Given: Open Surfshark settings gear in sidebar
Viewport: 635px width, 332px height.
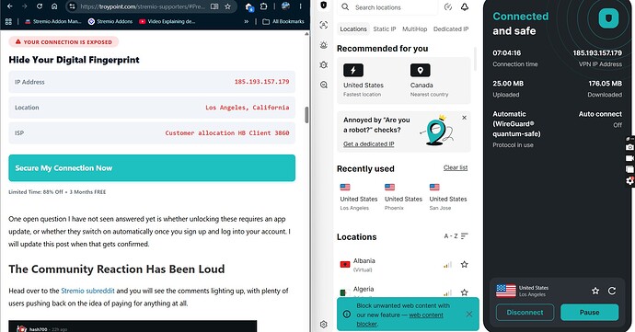Looking at the screenshot, I should point(324,325).
